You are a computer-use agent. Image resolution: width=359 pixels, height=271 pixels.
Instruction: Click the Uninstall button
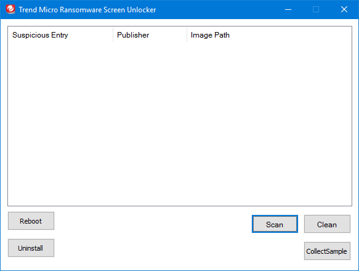(31, 248)
